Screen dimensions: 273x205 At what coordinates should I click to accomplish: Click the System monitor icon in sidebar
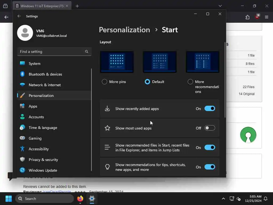[x=22, y=64]
